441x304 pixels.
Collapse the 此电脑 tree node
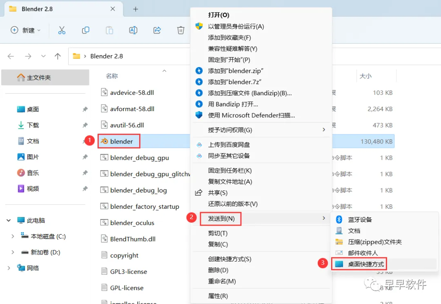point(9,220)
